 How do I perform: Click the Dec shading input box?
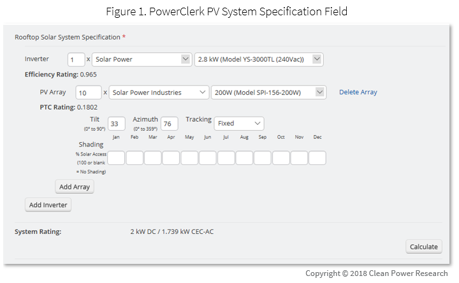coord(317,158)
